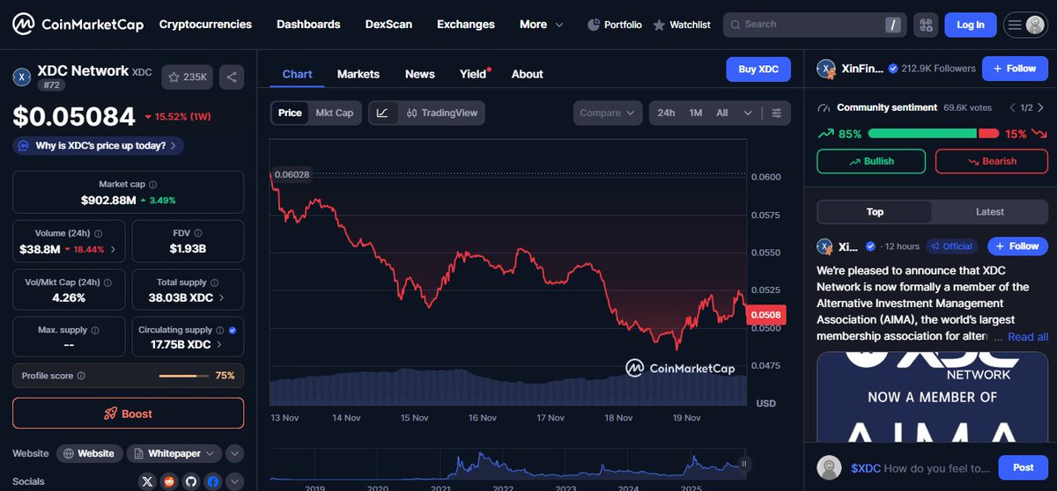
Task: Set chart range to 24h
Action: [x=666, y=113]
